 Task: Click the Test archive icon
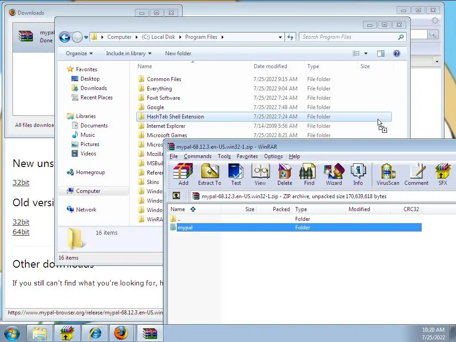click(x=236, y=174)
